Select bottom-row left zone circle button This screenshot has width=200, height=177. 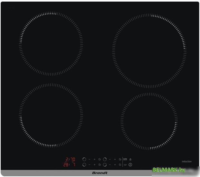84,165
